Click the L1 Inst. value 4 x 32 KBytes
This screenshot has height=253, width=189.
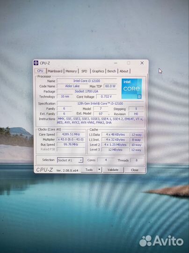[116, 140]
